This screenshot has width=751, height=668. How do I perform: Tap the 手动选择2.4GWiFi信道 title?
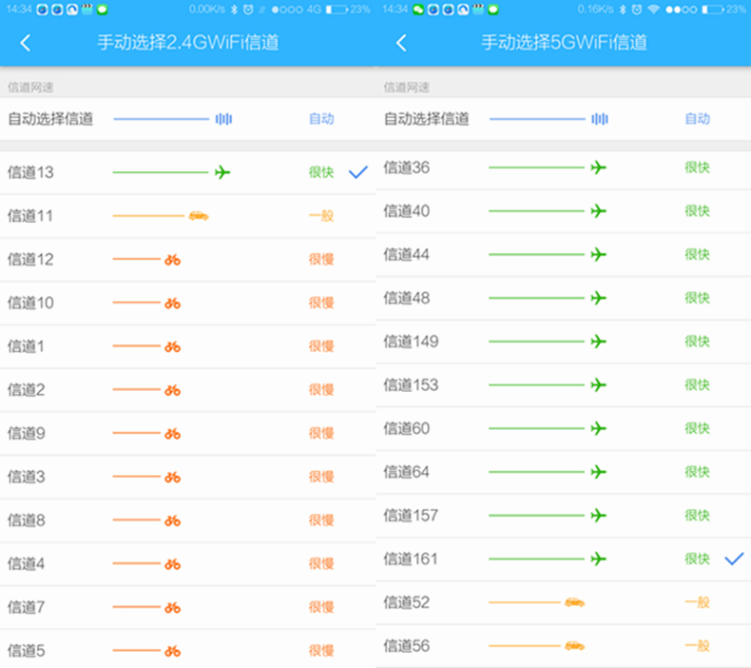coord(188,43)
